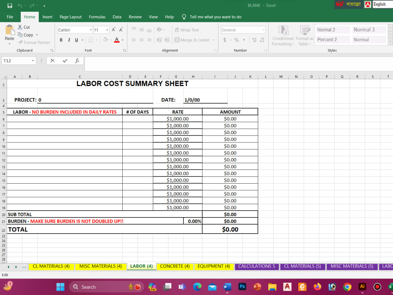Click the taskbar Search box

coord(107,287)
